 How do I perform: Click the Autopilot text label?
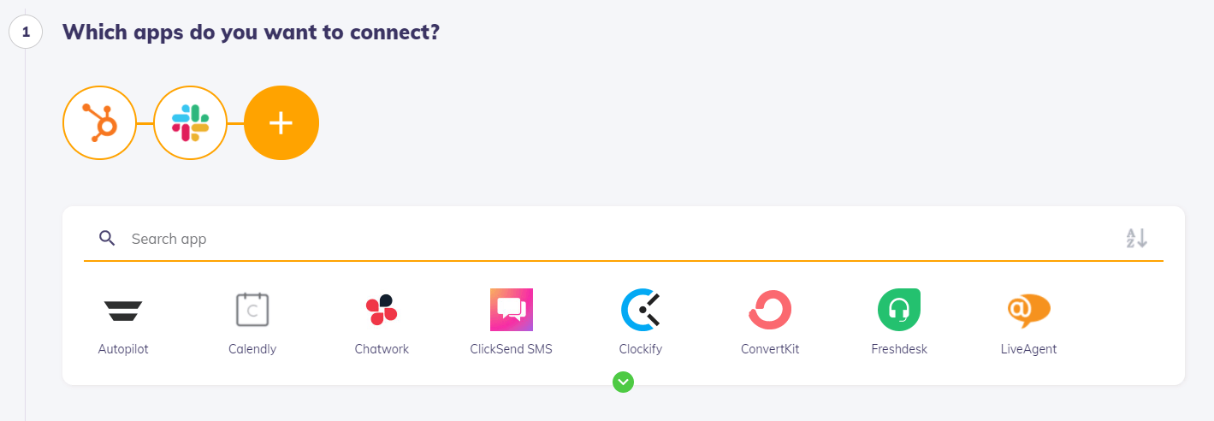click(123, 349)
